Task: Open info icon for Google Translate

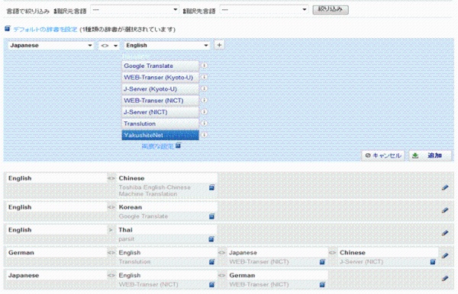Action: pyautogui.click(x=205, y=66)
